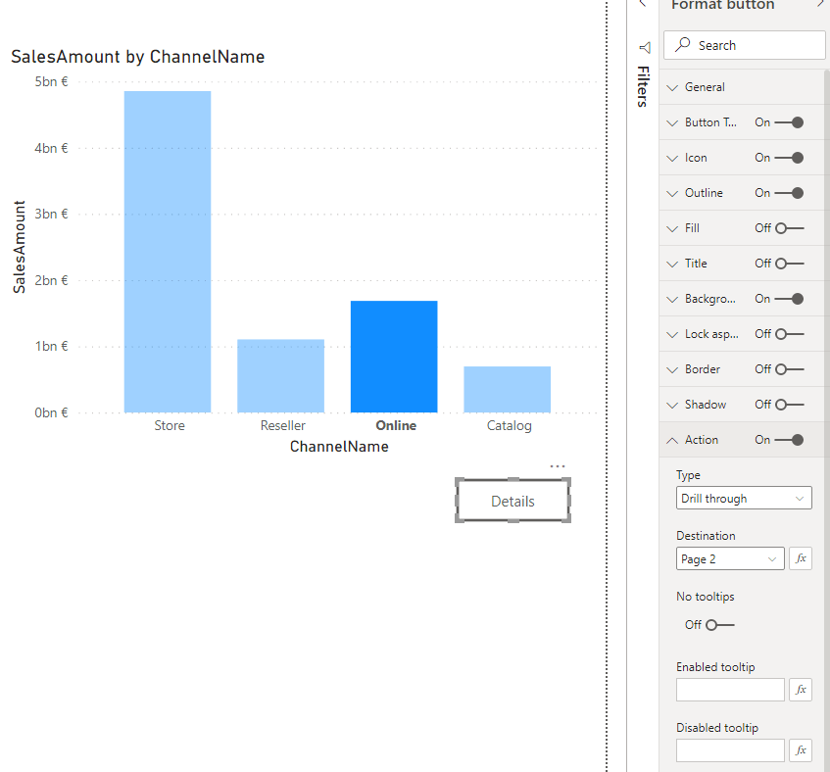The image size is (830, 772).
Task: Expand the Filters pane arrow icon
Action: tap(644, 47)
